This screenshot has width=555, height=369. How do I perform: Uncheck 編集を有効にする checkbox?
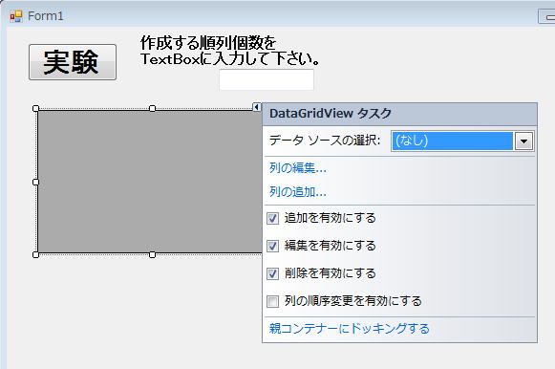(x=272, y=246)
